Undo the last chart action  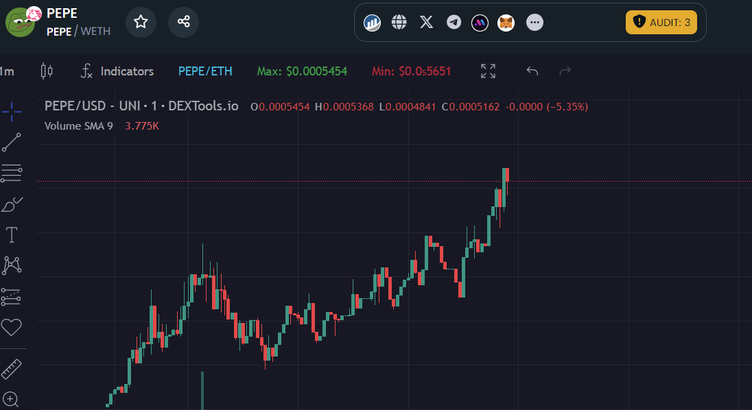(x=532, y=71)
